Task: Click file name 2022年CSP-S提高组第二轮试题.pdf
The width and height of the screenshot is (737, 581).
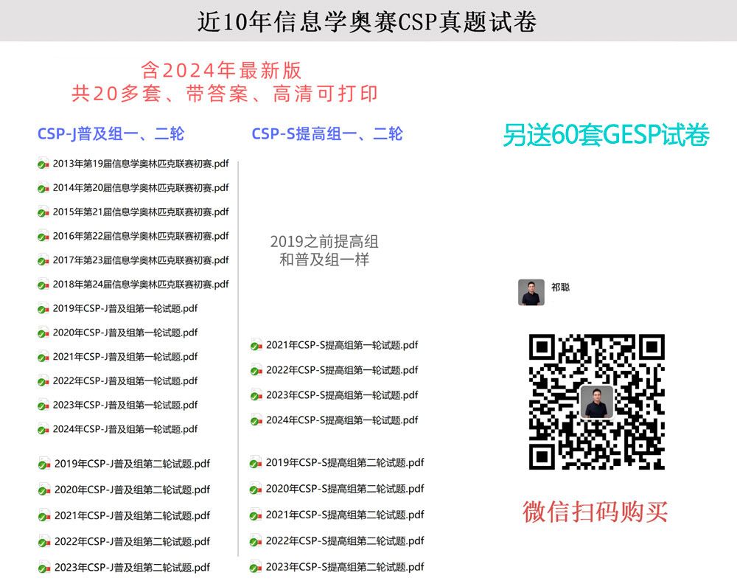Action: click(x=345, y=541)
